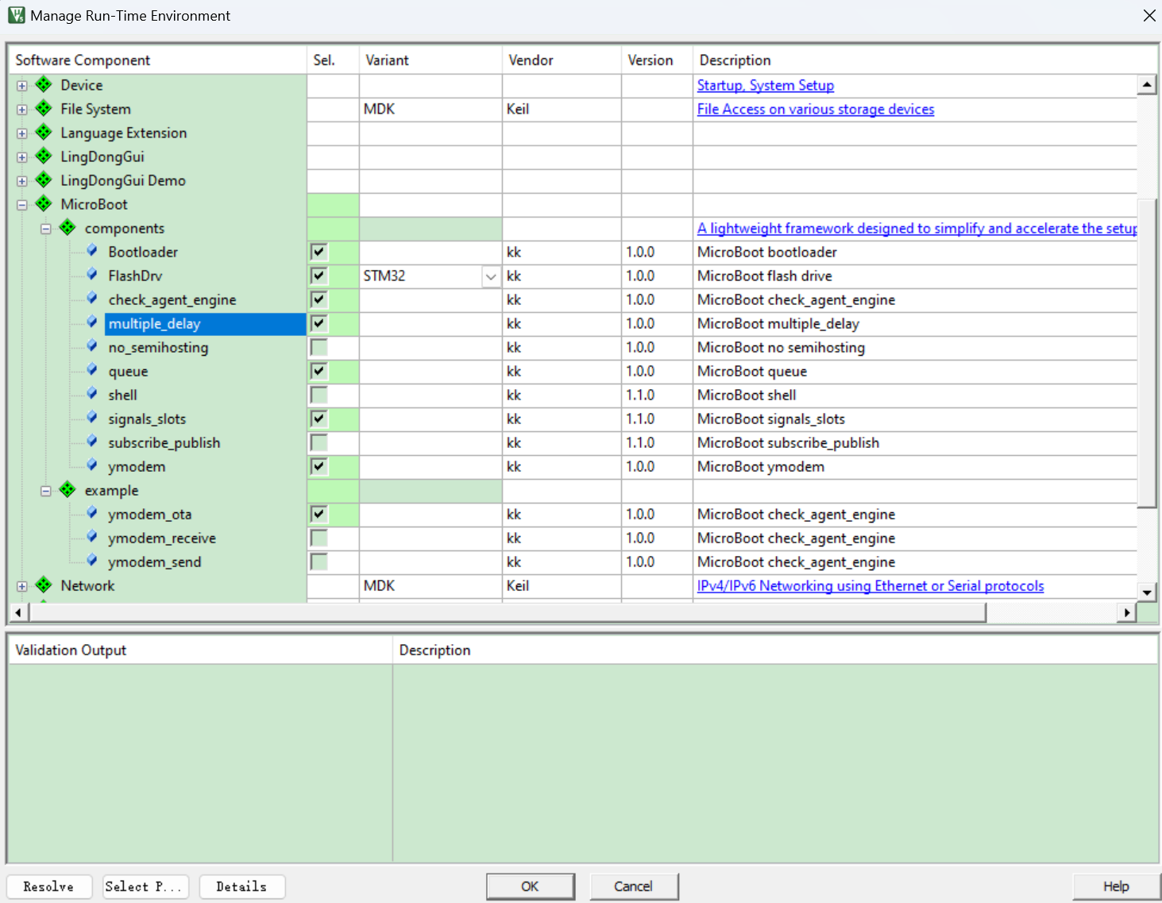Click the MicroBoot green diamond icon
The height and width of the screenshot is (903, 1162).
[x=44, y=204]
